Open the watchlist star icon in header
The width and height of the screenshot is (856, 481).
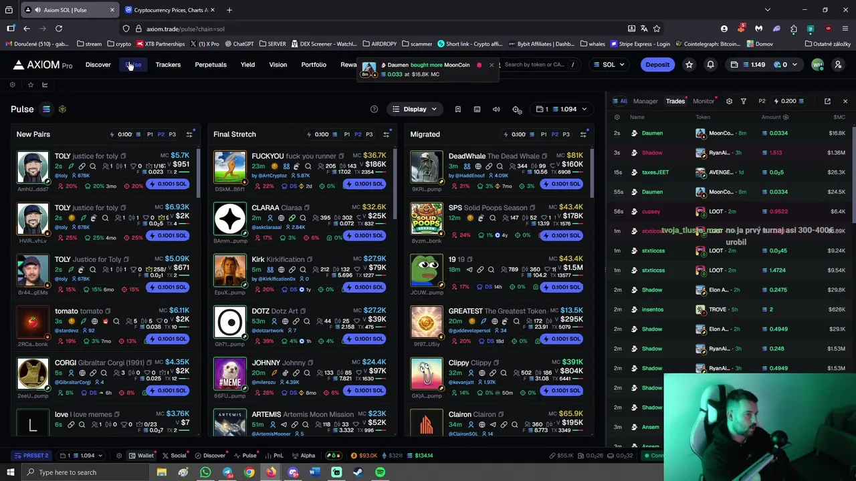click(689, 65)
